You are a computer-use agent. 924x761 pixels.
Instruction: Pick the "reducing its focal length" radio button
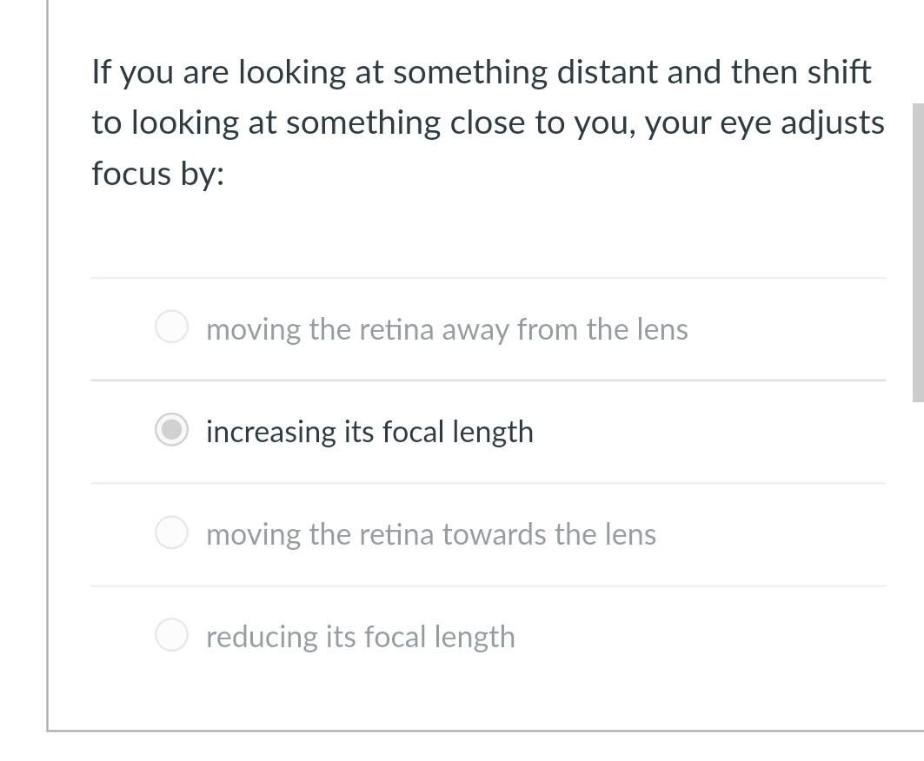point(171,634)
